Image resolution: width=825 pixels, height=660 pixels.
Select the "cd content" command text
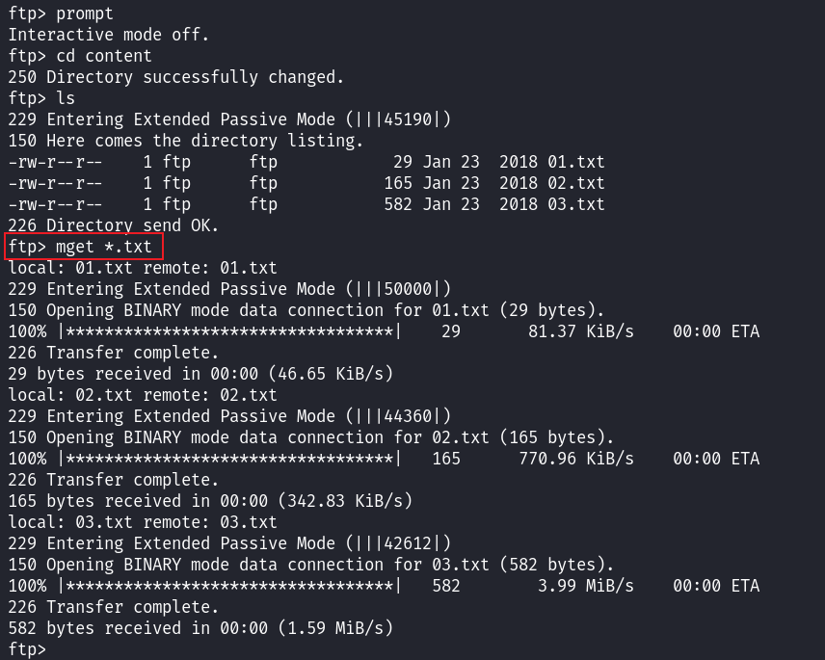(104, 56)
